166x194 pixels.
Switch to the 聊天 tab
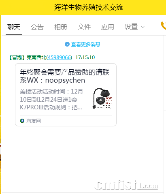pos(14,27)
